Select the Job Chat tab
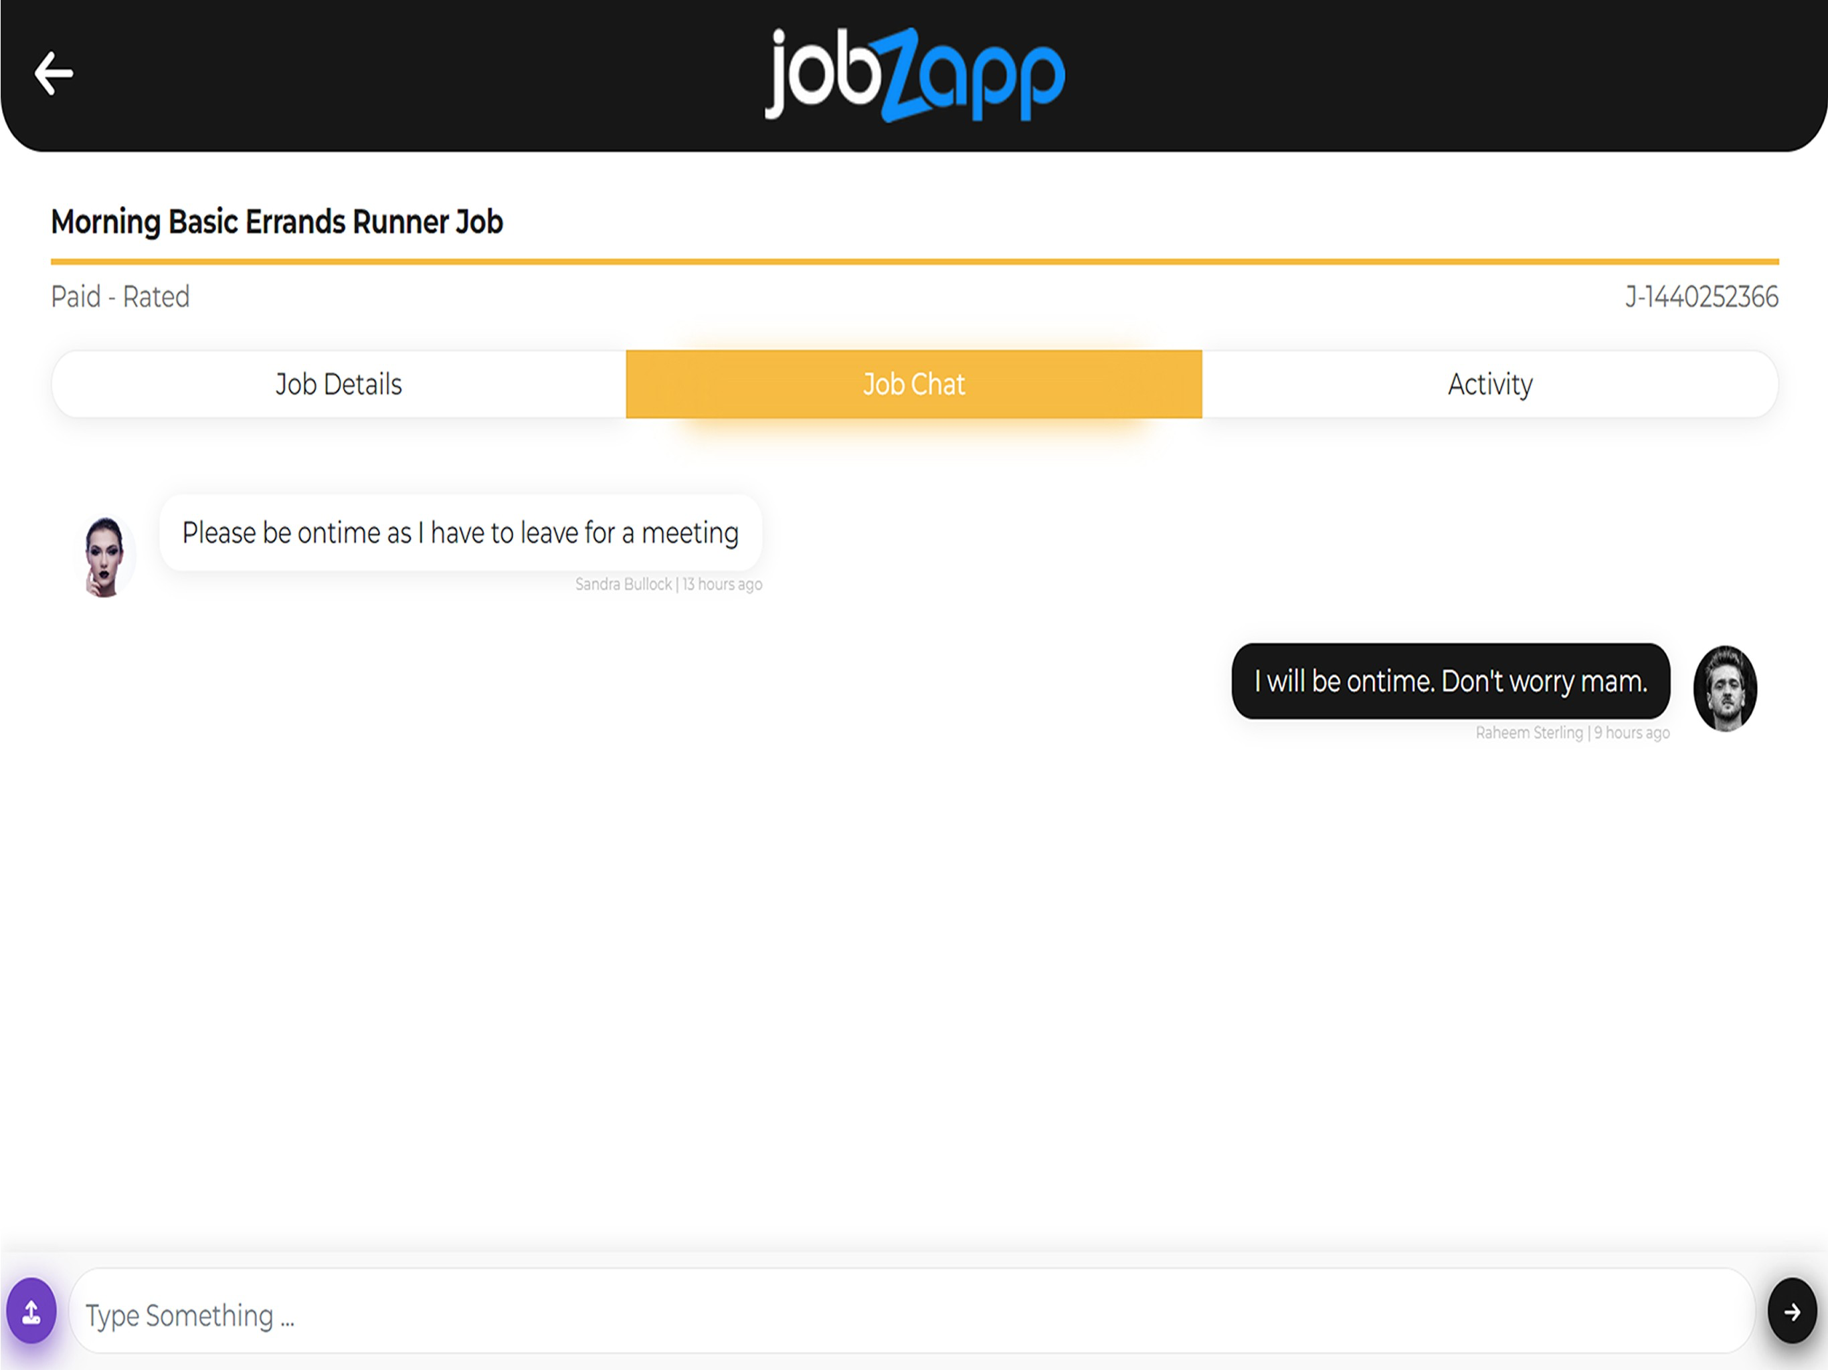The width and height of the screenshot is (1828, 1370). tap(914, 384)
